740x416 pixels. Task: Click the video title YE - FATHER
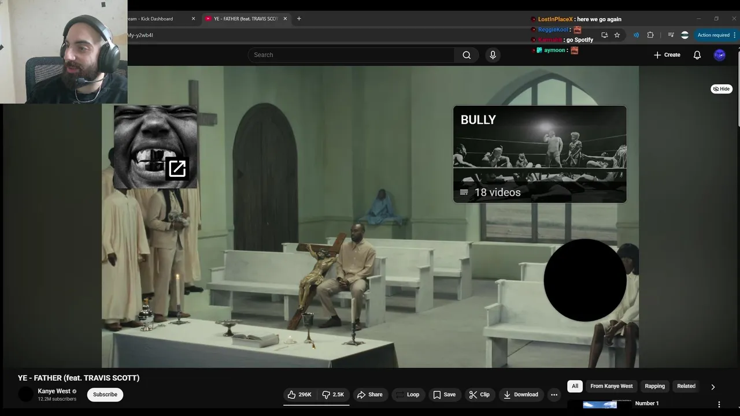coord(79,378)
